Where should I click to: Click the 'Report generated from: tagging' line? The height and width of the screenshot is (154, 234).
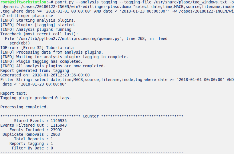coord(34,70)
